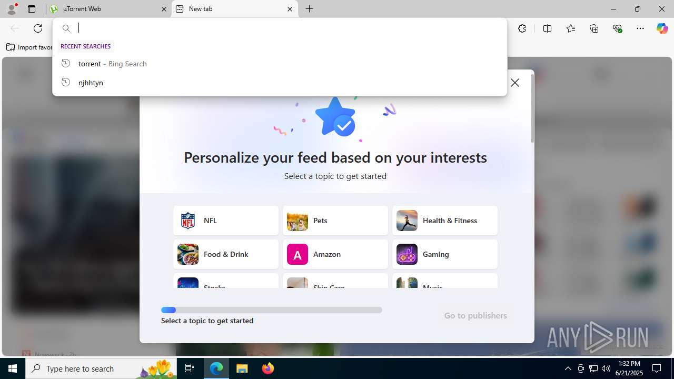Screen dimensions: 674x379
Task: Focus the address bar search field
Action: click(280, 28)
